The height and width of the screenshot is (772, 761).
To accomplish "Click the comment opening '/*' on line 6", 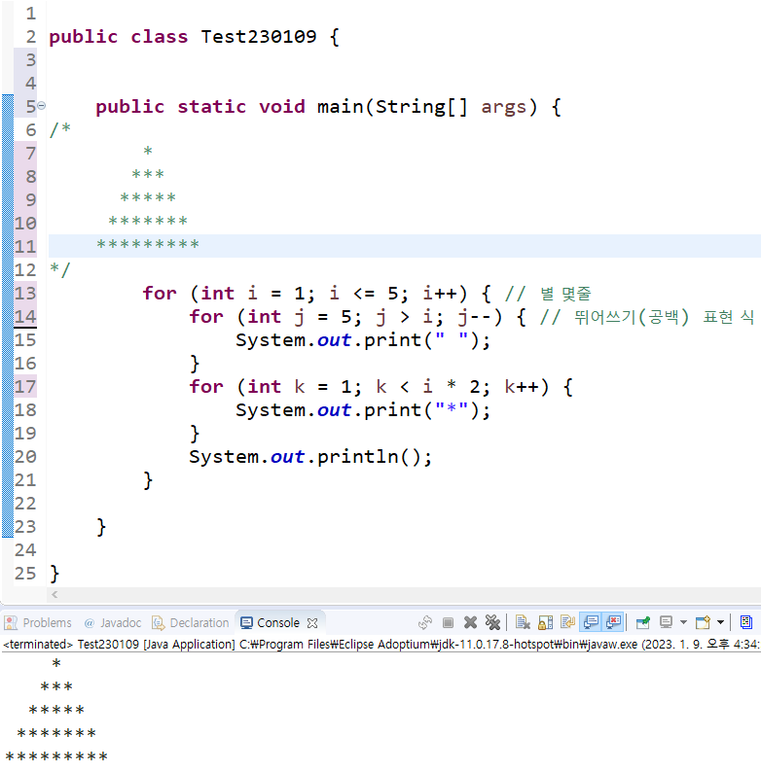I will pyautogui.click(x=60, y=129).
